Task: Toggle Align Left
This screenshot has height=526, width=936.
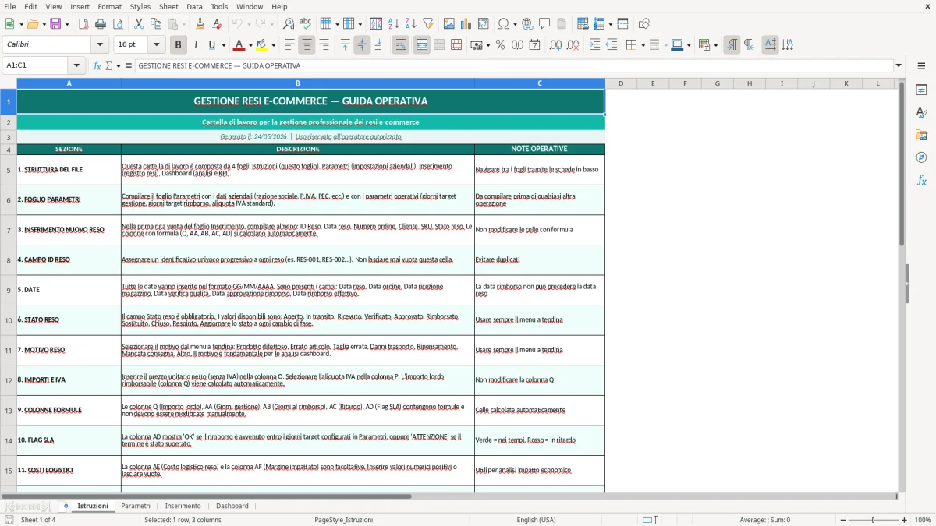Action: 289,45
